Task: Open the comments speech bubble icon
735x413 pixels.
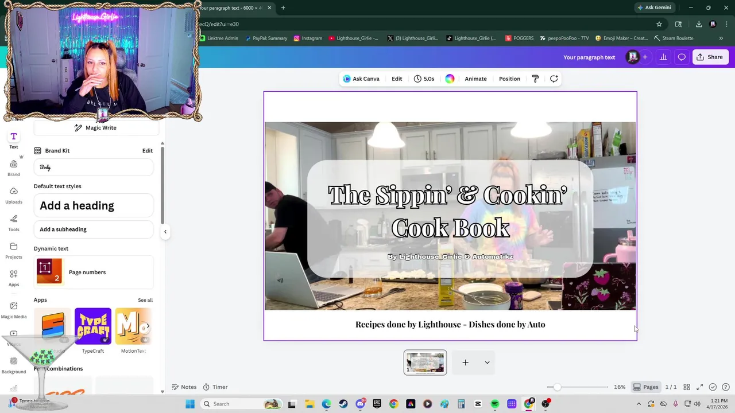Action: click(x=682, y=57)
